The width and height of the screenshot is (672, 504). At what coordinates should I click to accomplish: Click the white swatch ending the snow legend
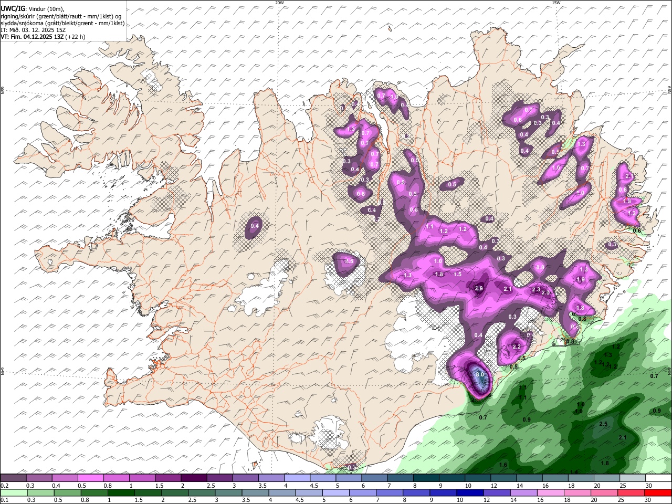658,478
